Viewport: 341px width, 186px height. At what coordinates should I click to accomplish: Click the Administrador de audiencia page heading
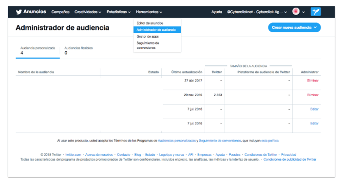[x=62, y=28]
